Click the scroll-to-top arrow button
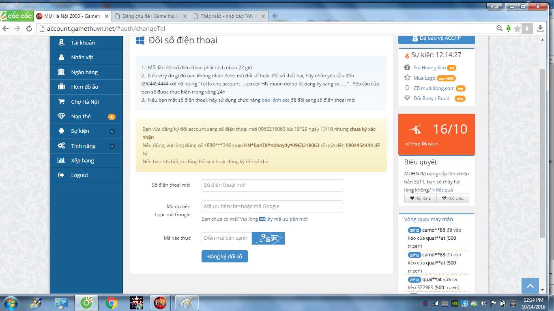This screenshot has width=554, height=311. (x=530, y=286)
